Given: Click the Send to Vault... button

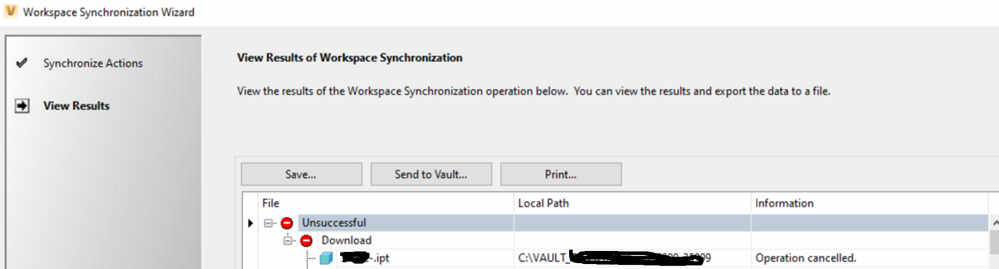Looking at the screenshot, I should [x=431, y=174].
